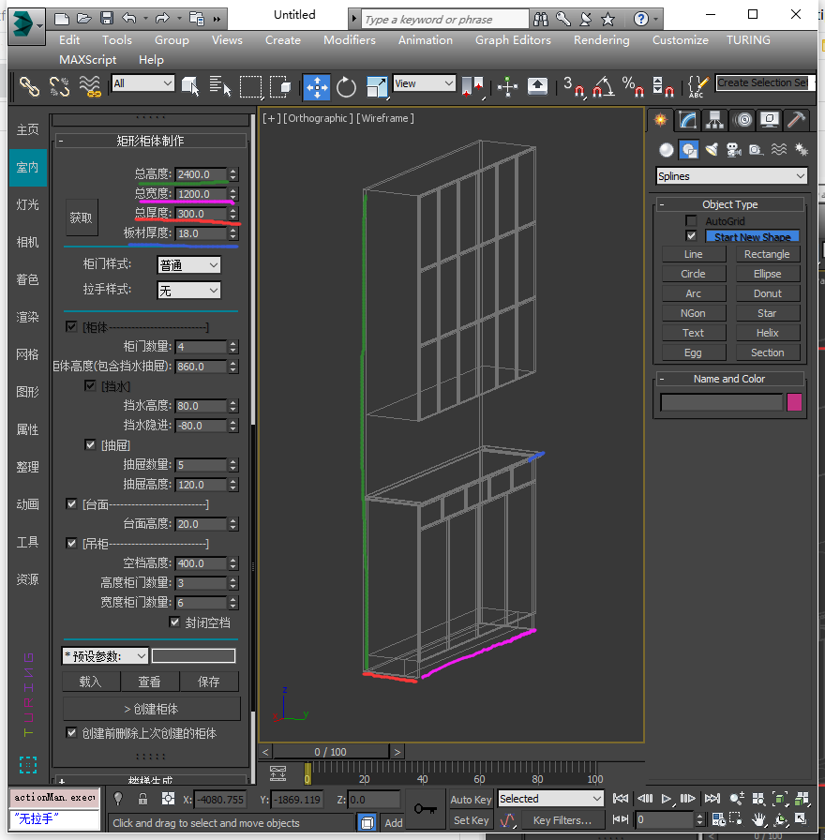Toggle 创建前删除上次创建的柜体 checkbox
The image size is (825, 840).
(71, 732)
